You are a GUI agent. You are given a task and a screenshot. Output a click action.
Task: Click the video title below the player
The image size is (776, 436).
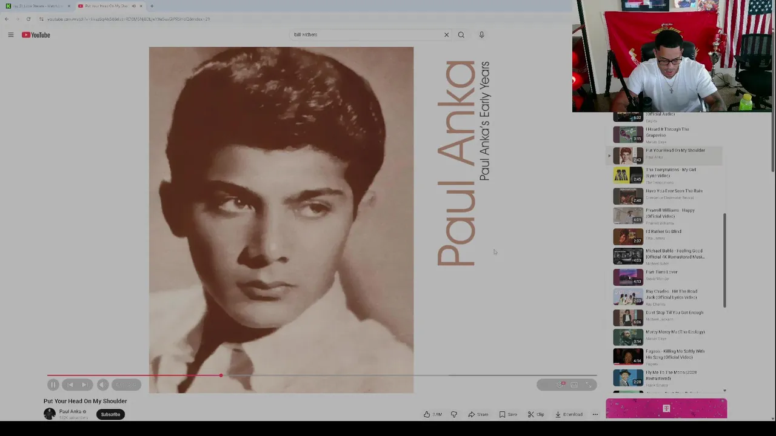click(x=85, y=401)
